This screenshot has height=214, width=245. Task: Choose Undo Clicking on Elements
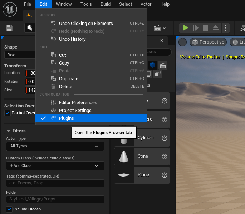pos(92,24)
